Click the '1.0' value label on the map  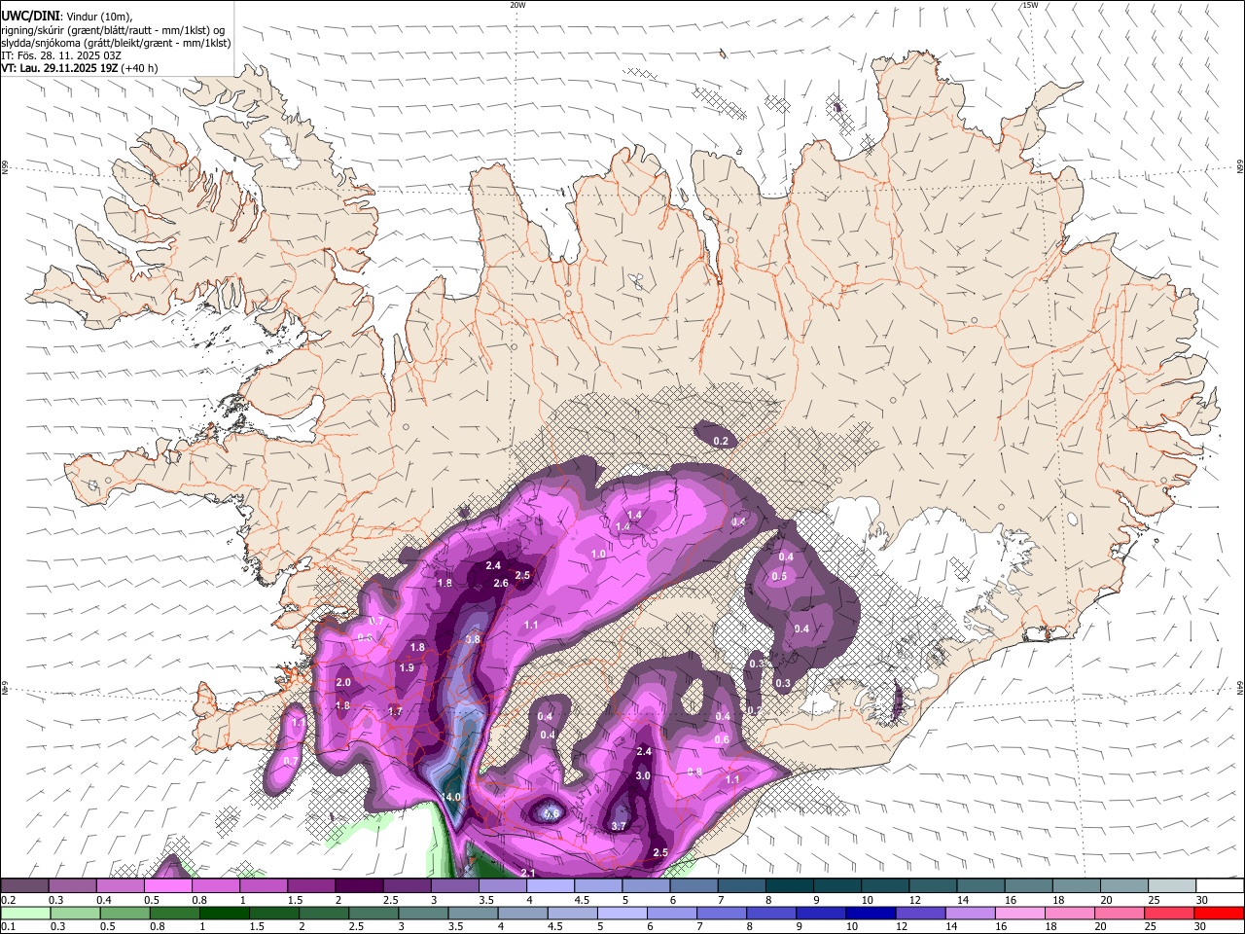(x=598, y=554)
